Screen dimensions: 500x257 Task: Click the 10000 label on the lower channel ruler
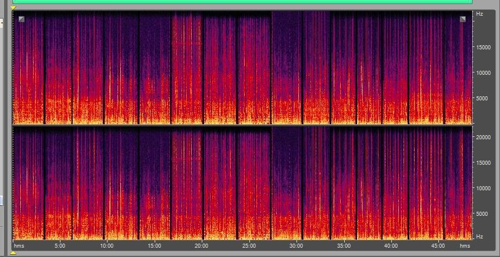coord(483,188)
